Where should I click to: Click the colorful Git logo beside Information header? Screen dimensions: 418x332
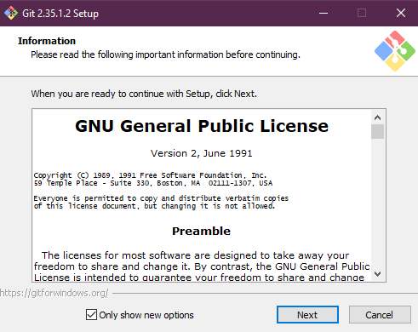tap(395, 51)
